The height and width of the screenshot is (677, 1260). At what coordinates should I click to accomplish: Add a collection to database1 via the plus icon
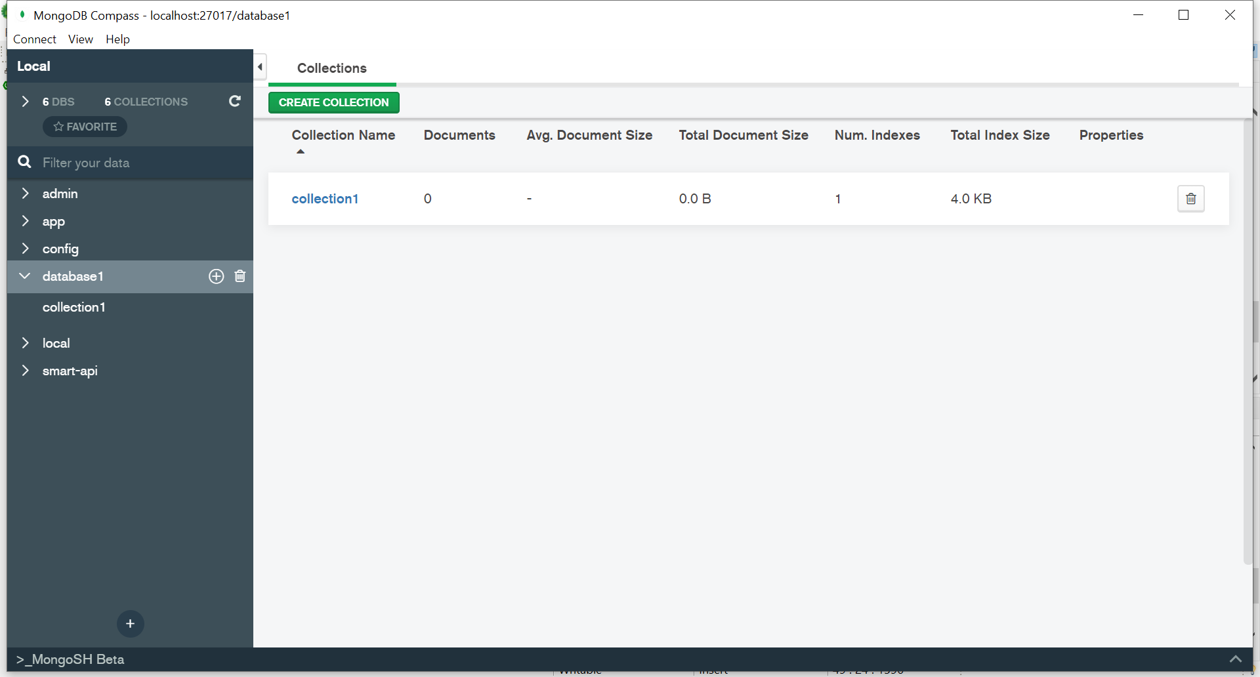coord(216,276)
